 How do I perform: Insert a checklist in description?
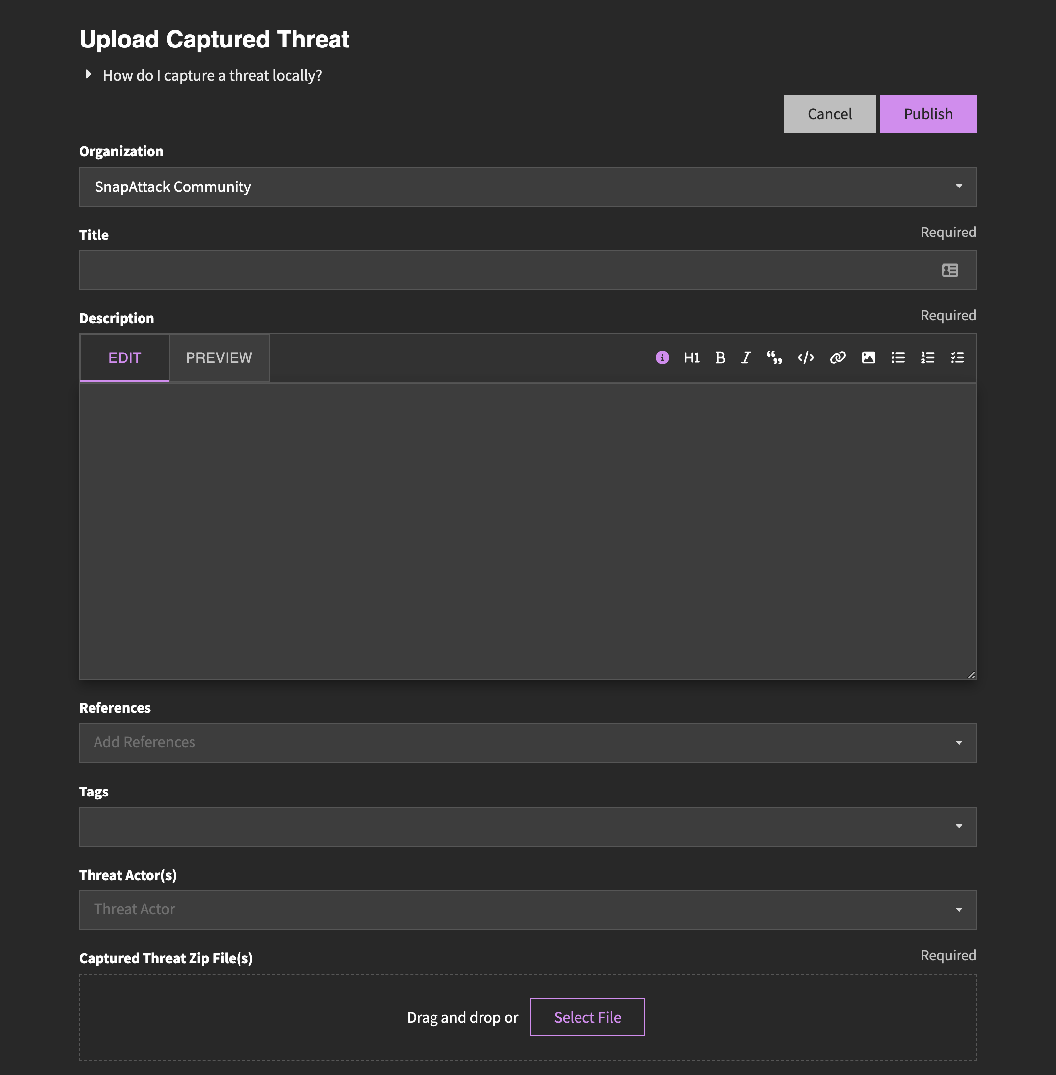(957, 358)
